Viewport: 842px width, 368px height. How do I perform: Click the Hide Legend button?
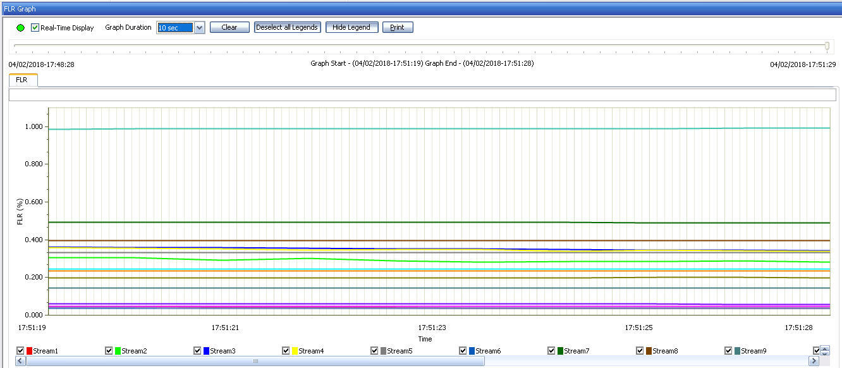351,27
